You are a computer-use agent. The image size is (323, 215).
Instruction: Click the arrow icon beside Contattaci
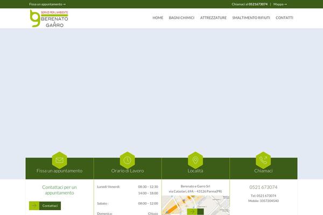pos(34,206)
